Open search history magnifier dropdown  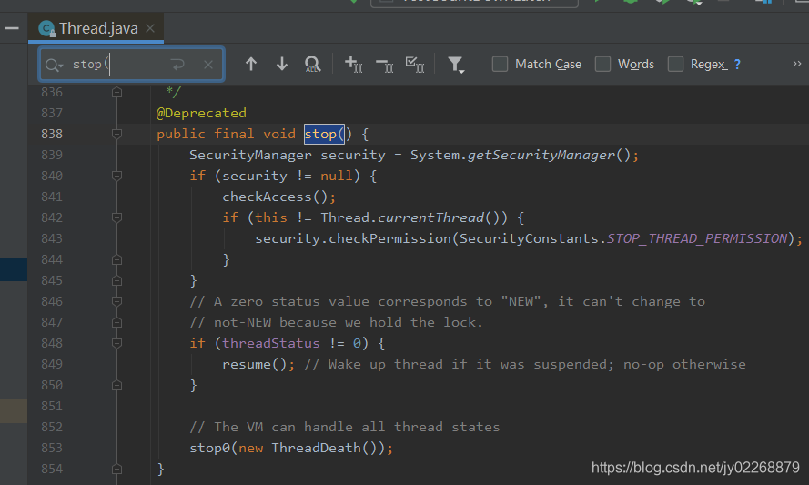pos(54,65)
